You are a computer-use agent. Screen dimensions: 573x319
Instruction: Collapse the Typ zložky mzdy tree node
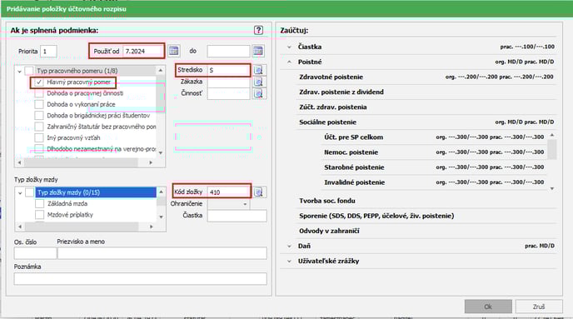pos(20,192)
